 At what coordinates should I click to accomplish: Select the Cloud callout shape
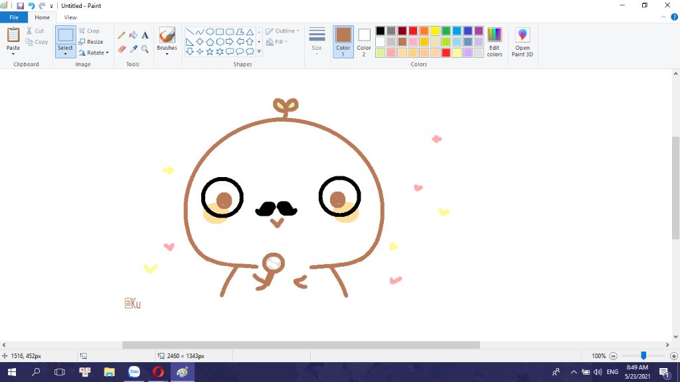(x=250, y=52)
